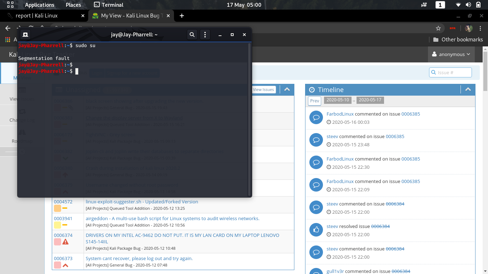Collapse the Timeline panel

[x=468, y=90]
